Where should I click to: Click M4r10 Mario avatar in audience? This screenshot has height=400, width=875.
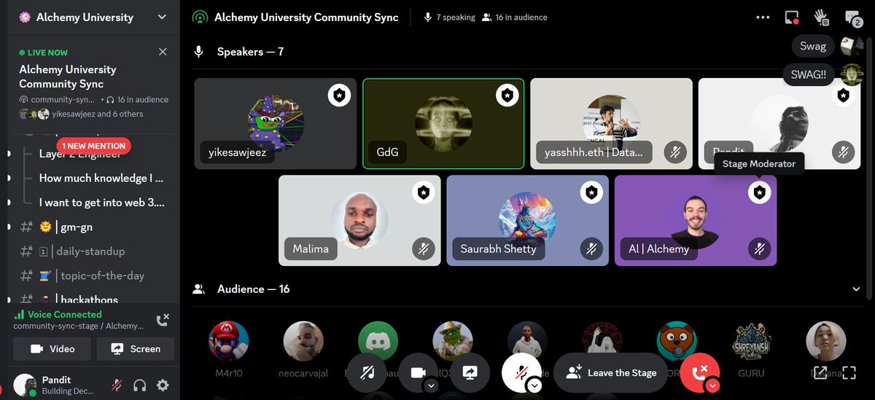229,342
